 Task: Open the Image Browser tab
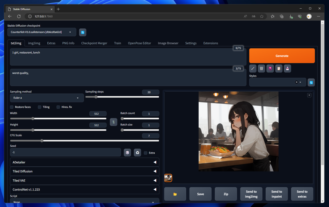tap(168, 43)
